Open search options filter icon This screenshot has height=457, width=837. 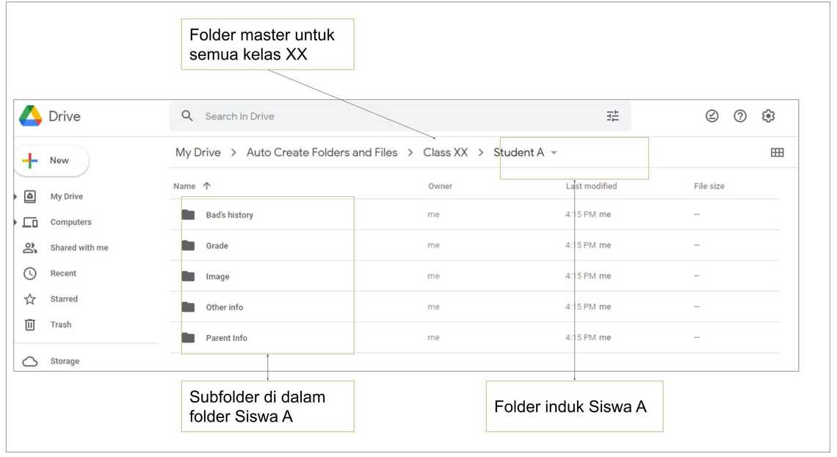point(612,116)
